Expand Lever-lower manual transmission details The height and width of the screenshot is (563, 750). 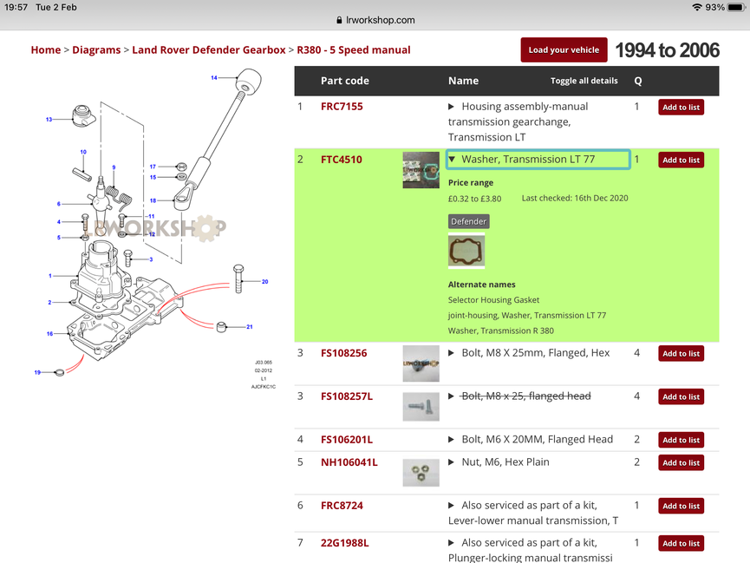[x=451, y=506]
